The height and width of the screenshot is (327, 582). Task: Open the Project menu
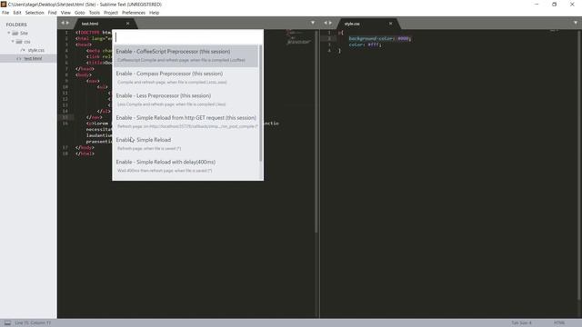click(111, 13)
